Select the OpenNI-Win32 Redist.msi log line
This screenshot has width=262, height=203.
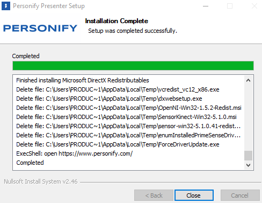pos(129,108)
